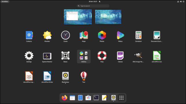Launch the Cheese webcam app

(120, 57)
